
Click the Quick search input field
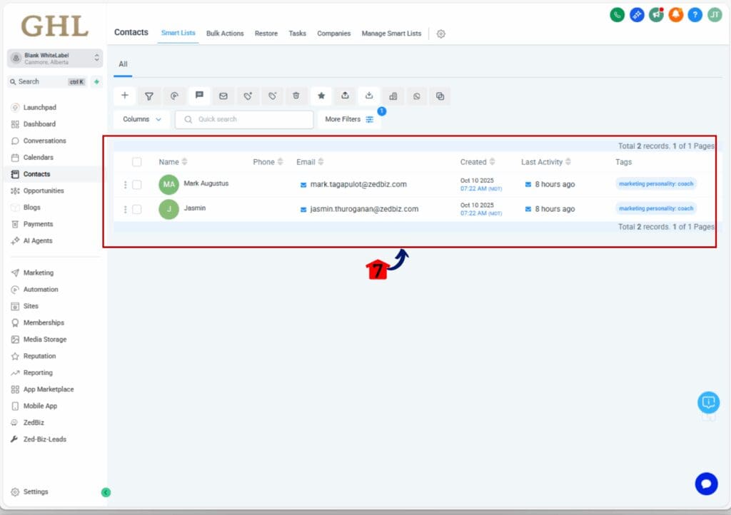pyautogui.click(x=244, y=119)
